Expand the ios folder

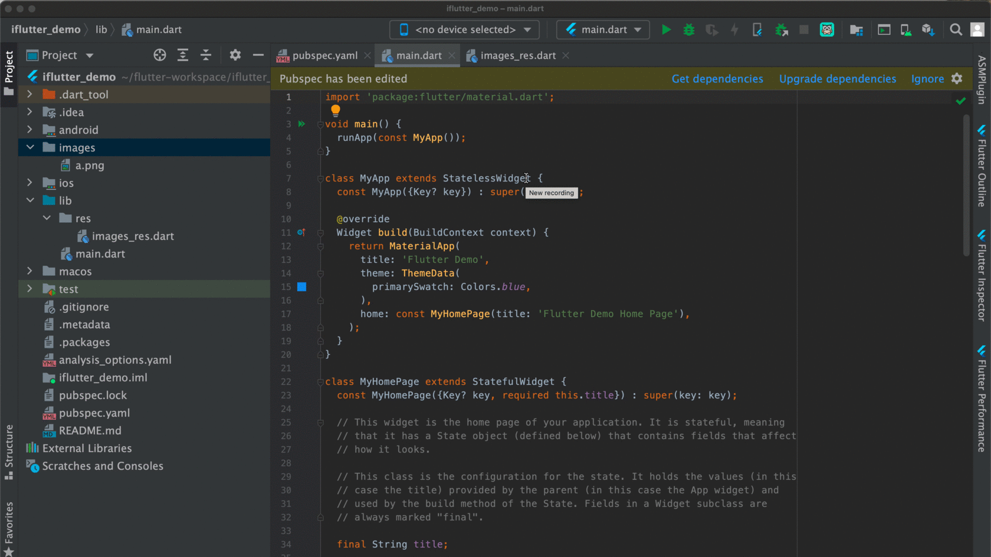tap(29, 183)
